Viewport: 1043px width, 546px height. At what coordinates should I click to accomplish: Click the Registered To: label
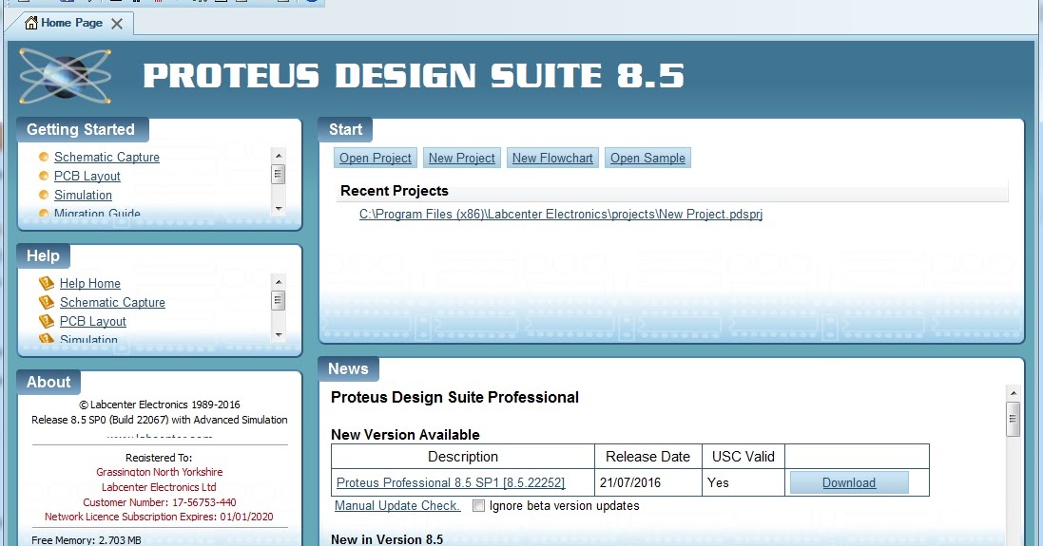pos(159,458)
